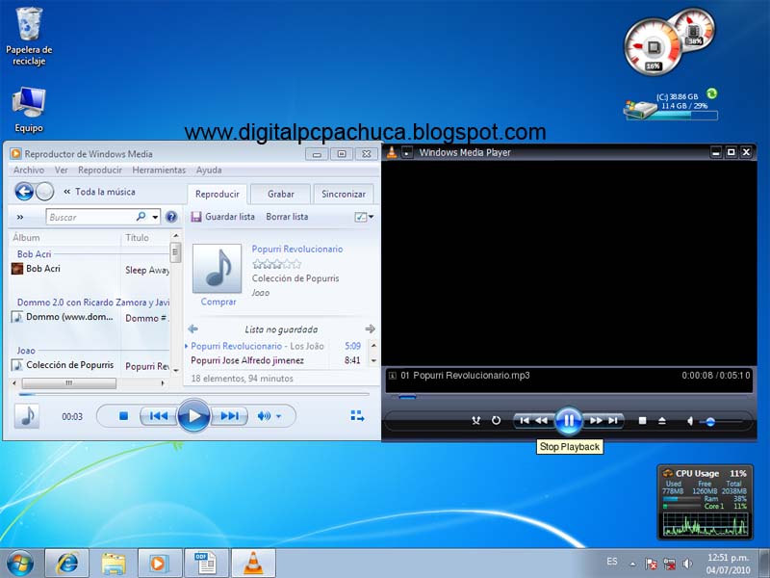Click Reproductor seek progress bar
The image size is (770, 578).
pos(193,394)
